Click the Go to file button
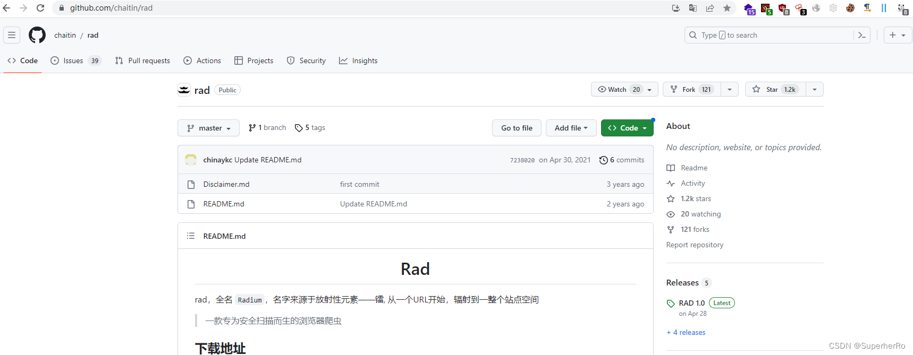Image resolution: width=913 pixels, height=355 pixels. (x=517, y=128)
